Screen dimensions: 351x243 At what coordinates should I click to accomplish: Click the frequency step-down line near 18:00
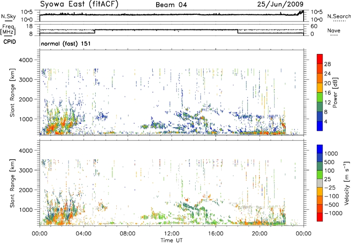pyautogui.click(x=237, y=31)
